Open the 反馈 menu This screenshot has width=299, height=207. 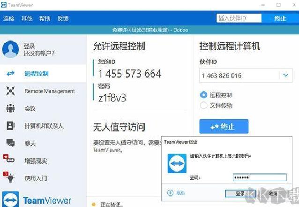[63, 18]
